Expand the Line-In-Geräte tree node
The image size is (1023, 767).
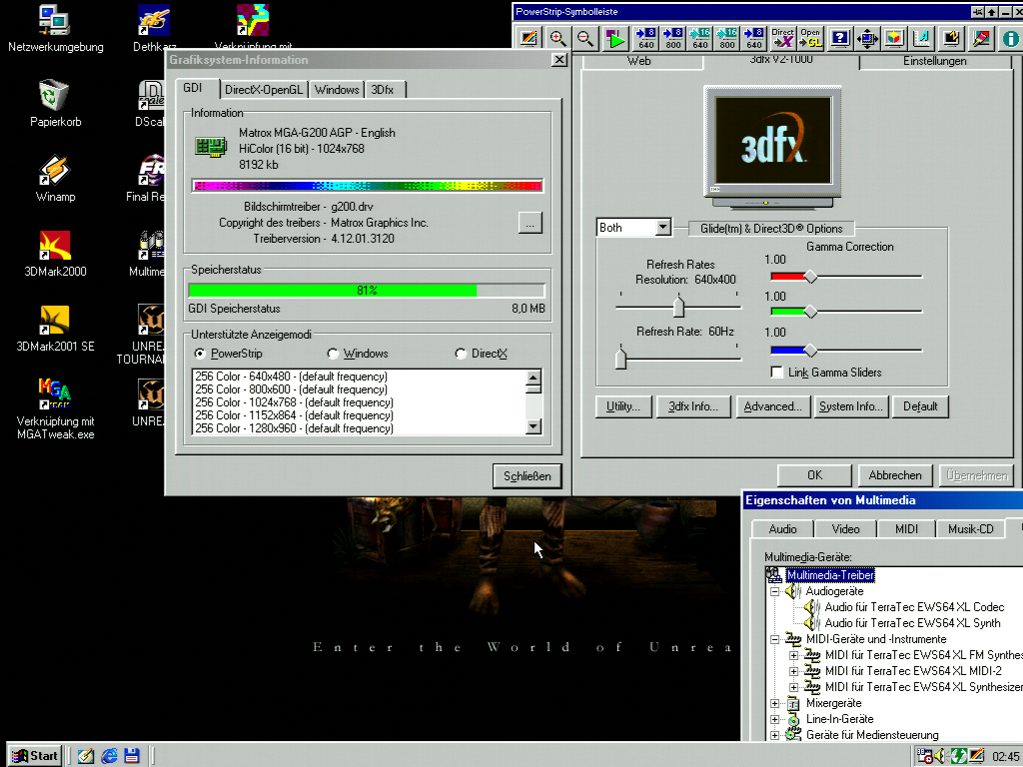[774, 719]
